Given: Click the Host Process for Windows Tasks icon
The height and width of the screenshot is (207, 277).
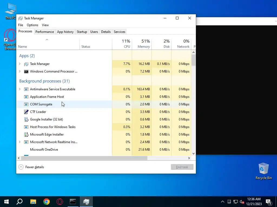Looking at the screenshot, I should coord(26,127).
